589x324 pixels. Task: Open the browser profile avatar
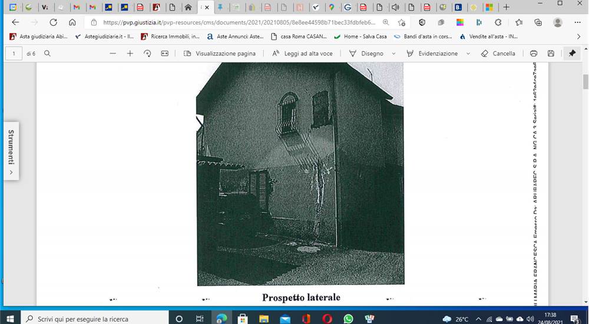click(558, 22)
